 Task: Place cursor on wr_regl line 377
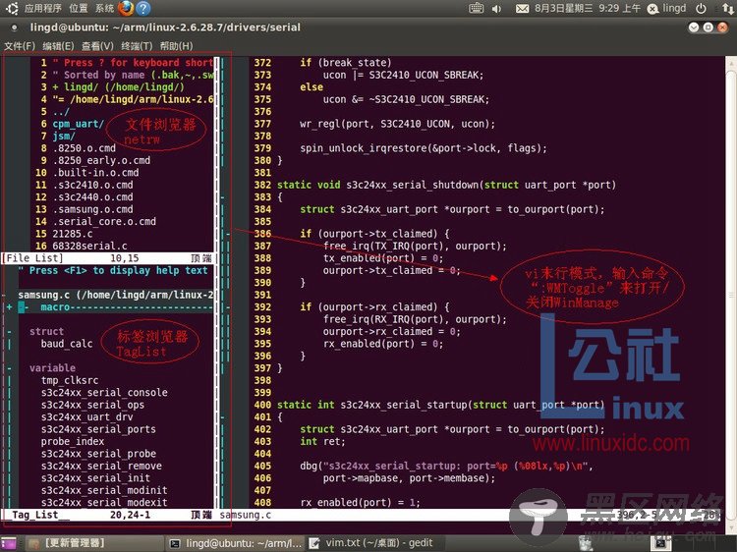coord(398,124)
